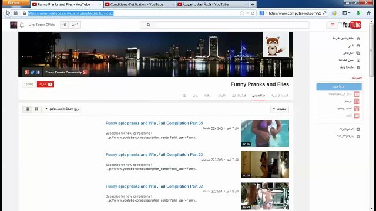The image size is (376, 211).
Task: Switch to list view layout
Action: [27, 109]
